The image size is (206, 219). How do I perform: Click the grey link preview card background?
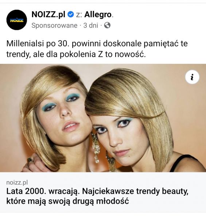click(x=103, y=192)
